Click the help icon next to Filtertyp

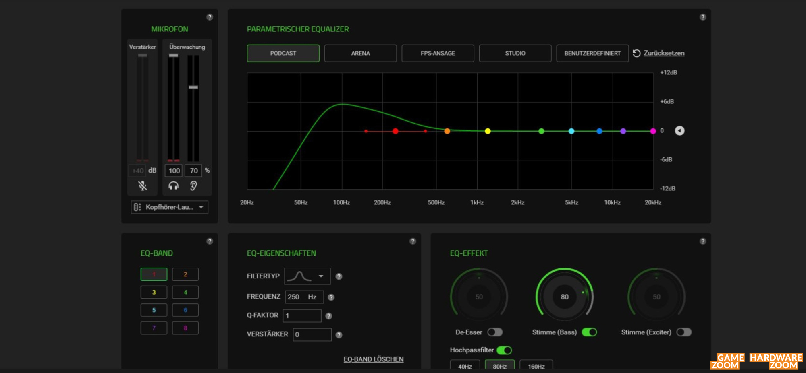pyautogui.click(x=339, y=276)
